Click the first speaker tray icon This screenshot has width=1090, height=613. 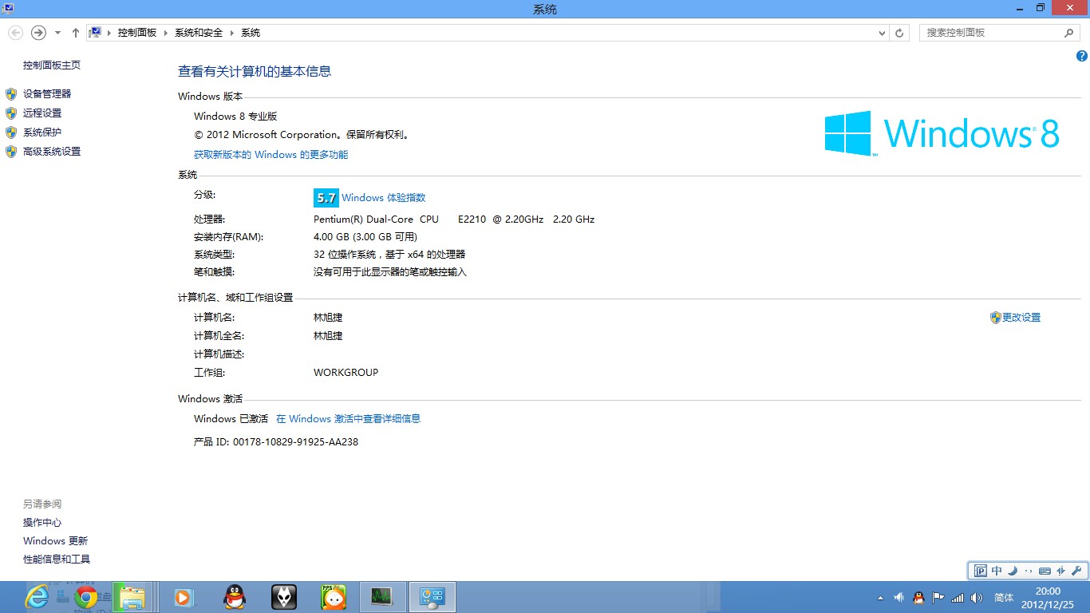click(898, 598)
